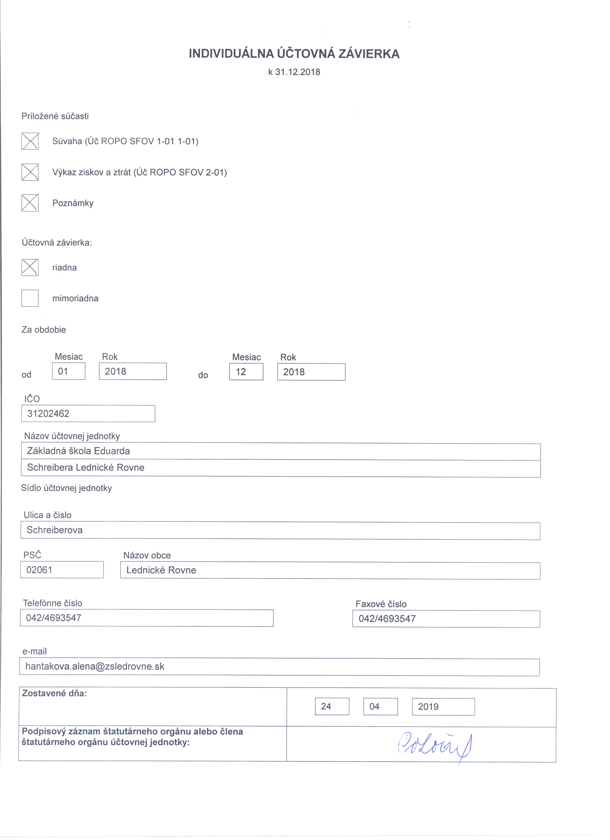Toggle the Výkaz ziskov a ztrát checkbox
This screenshot has width=610, height=840.
[x=30, y=172]
